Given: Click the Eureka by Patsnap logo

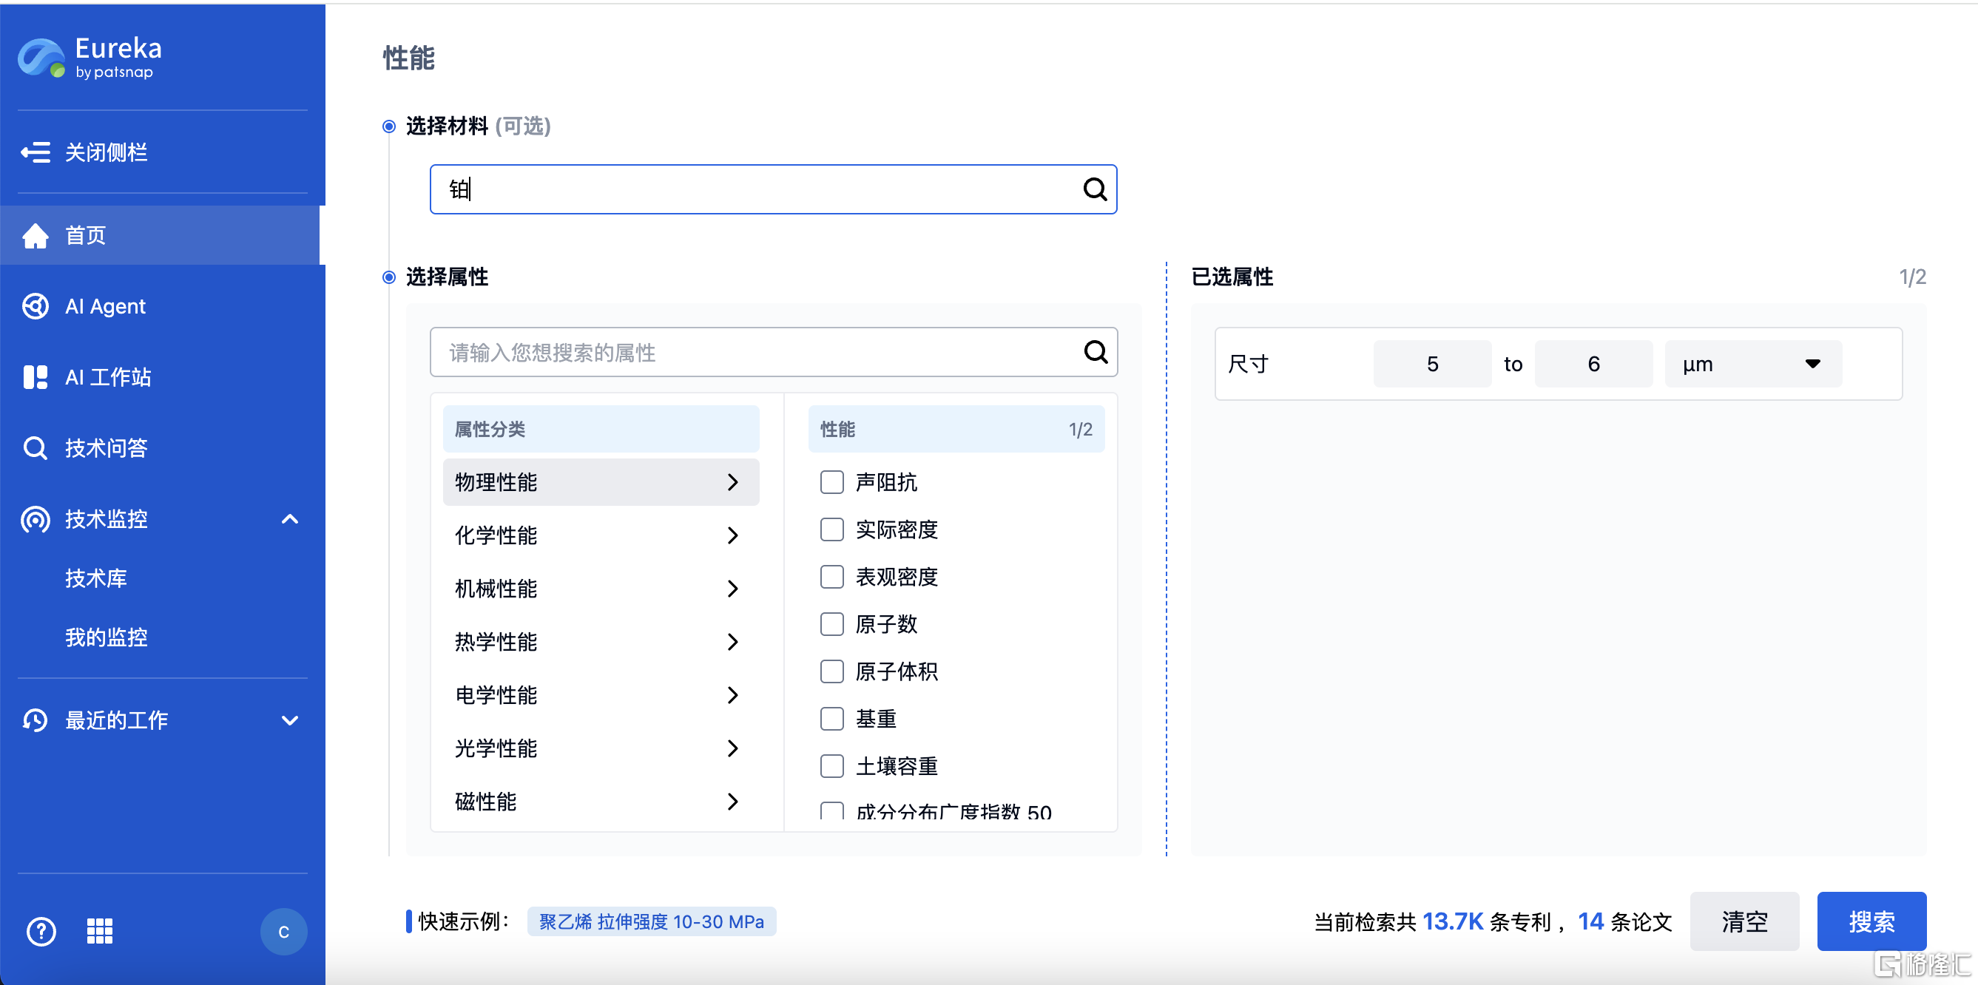Looking at the screenshot, I should 90,58.
